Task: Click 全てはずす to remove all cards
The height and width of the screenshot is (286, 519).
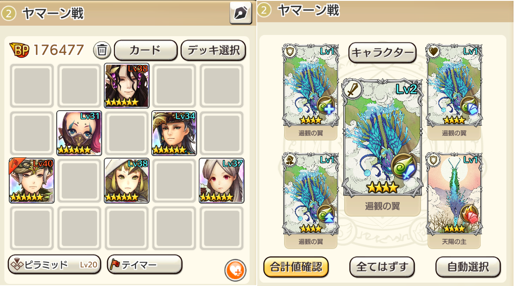Action: [x=382, y=267]
